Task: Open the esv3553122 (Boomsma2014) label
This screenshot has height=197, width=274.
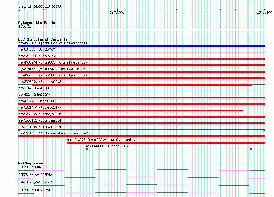Action: click(x=41, y=120)
